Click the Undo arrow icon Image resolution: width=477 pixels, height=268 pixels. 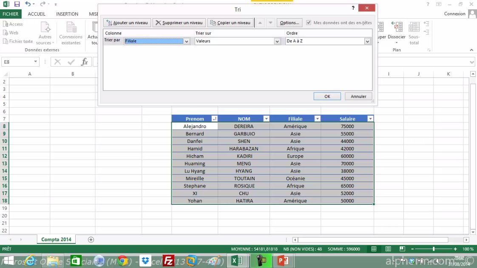(28, 4)
